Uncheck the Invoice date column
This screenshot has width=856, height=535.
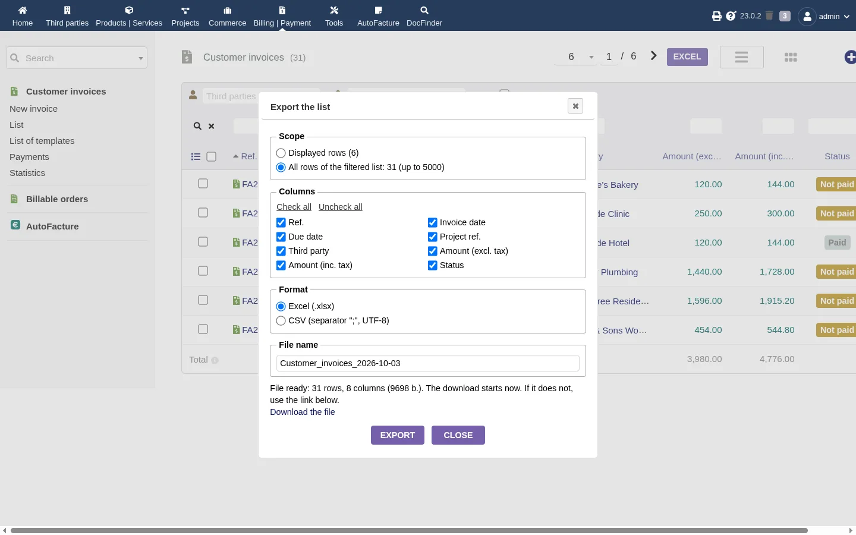pos(433,222)
